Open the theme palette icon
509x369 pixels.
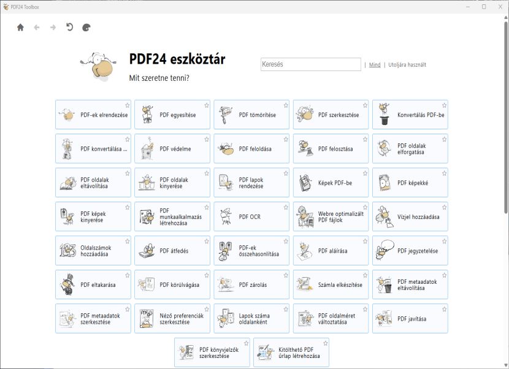[86, 28]
